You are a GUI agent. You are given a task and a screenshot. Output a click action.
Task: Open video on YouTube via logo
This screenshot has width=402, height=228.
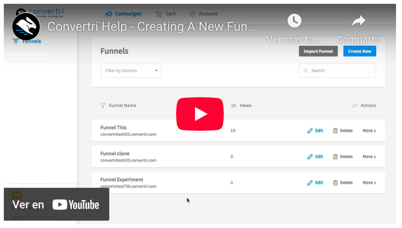pos(75,204)
